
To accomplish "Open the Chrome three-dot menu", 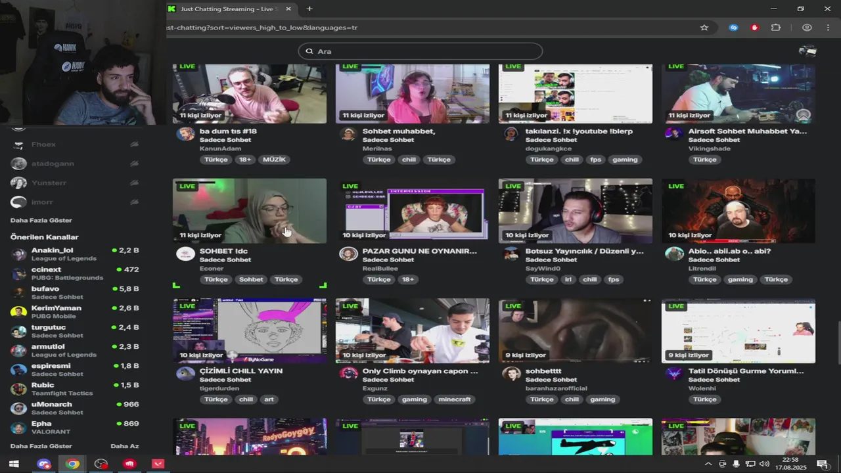I will tap(828, 28).
